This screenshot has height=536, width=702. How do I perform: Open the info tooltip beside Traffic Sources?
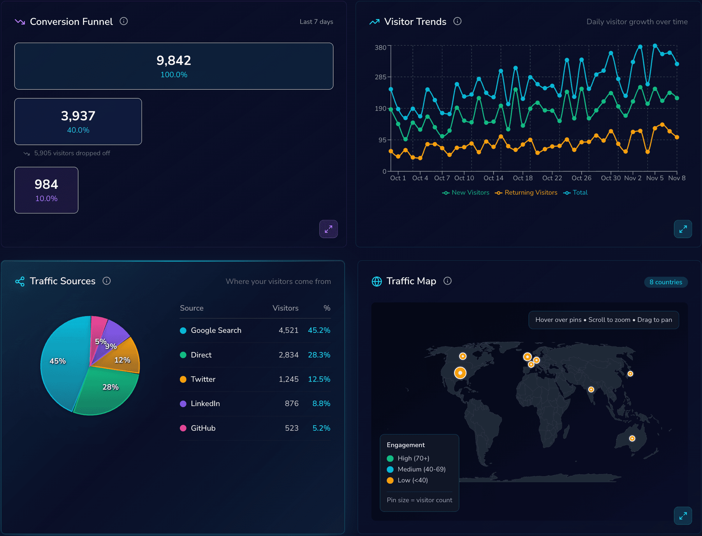106,281
